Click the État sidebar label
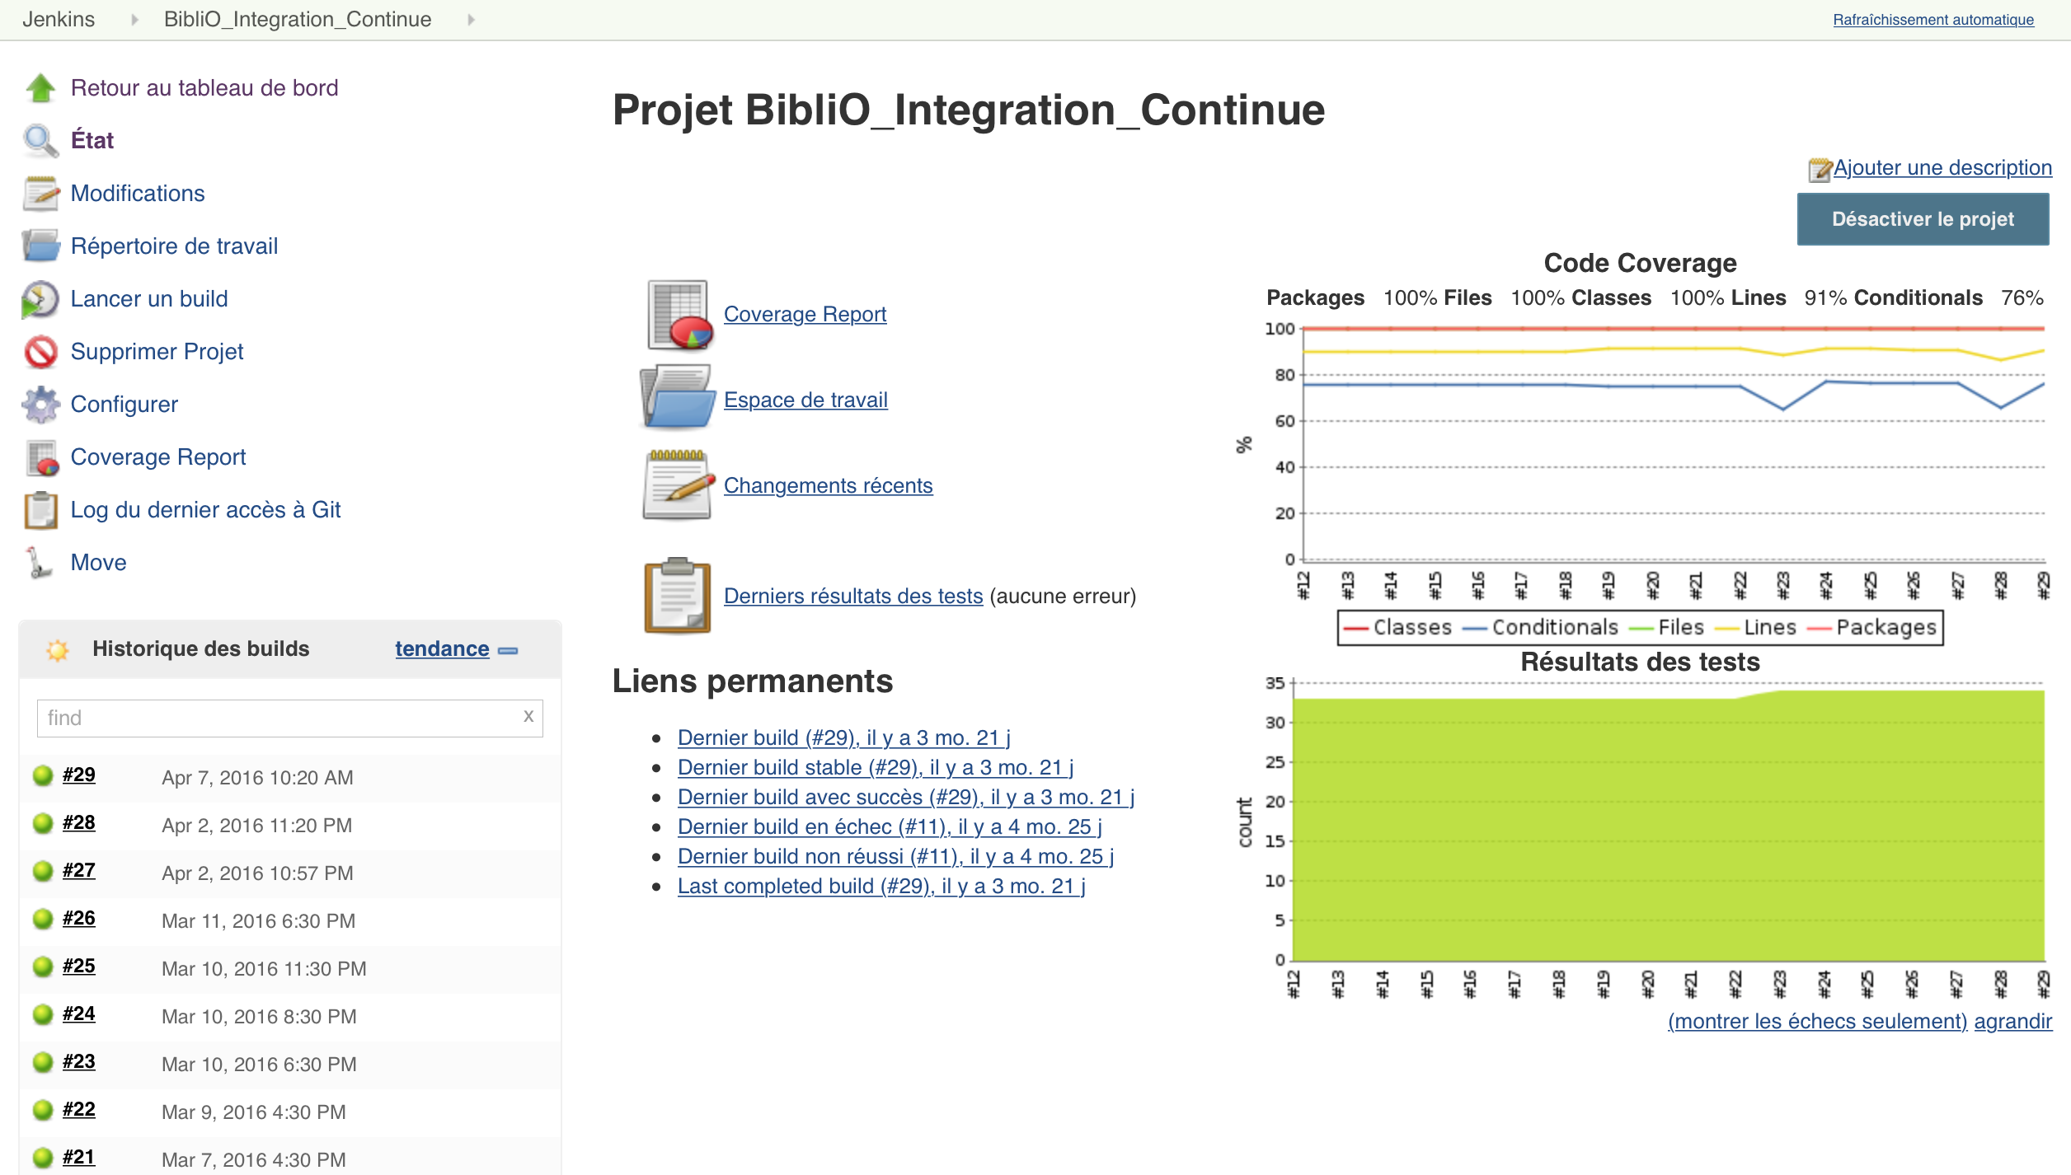This screenshot has width=2071, height=1175. [92, 140]
